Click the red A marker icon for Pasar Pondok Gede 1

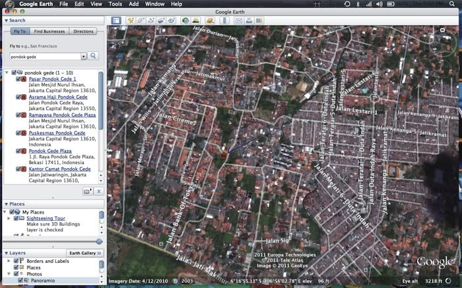pos(24,79)
